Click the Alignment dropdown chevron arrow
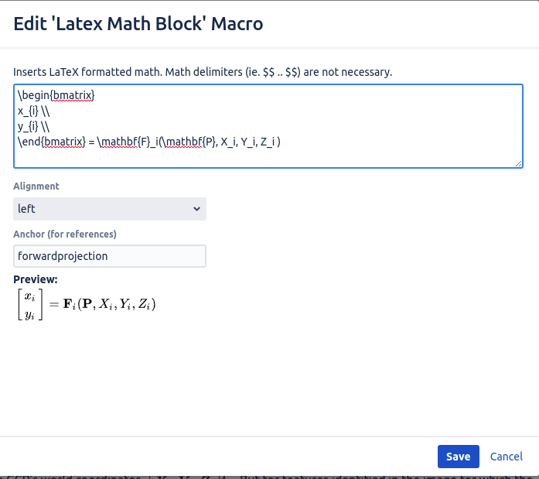539x479 pixels. click(196, 209)
